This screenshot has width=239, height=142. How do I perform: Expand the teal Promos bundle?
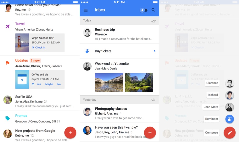point(21,116)
